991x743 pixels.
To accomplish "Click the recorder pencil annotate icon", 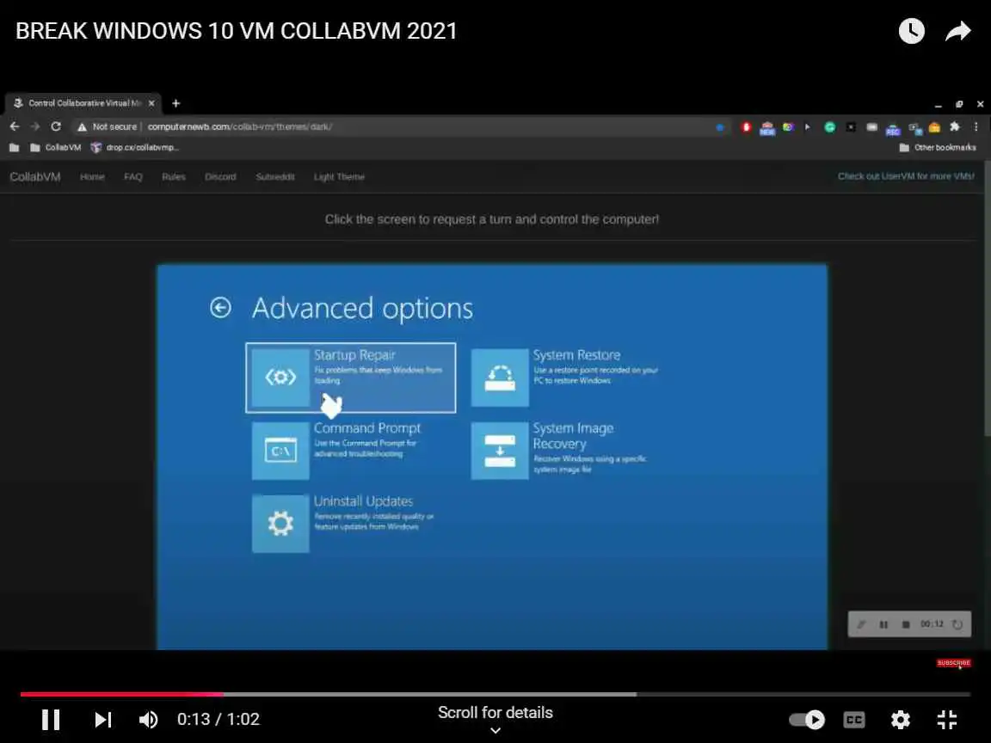I will pyautogui.click(x=861, y=624).
